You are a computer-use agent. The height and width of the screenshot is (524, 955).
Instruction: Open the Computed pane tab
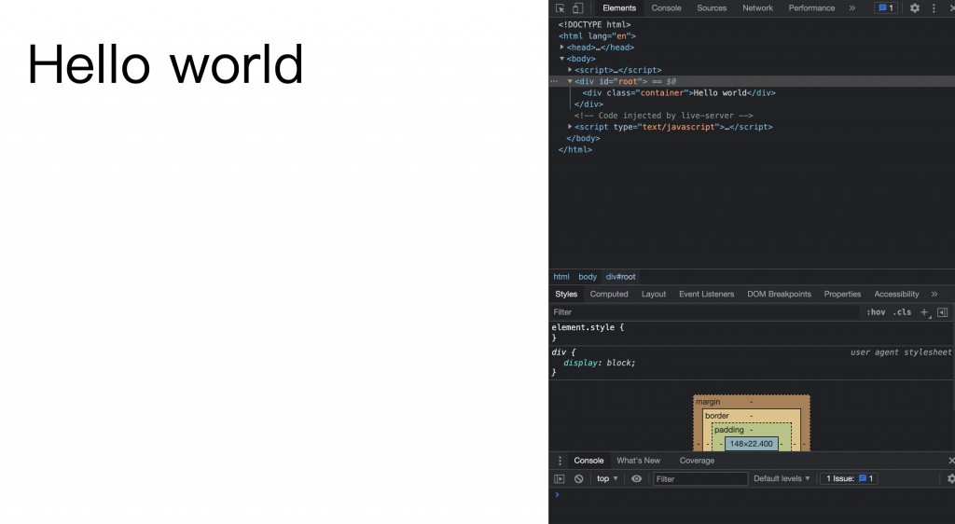[608, 294]
